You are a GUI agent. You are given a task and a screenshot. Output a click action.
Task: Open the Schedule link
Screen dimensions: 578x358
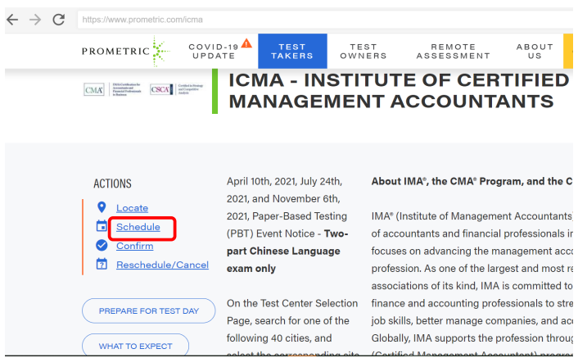[138, 227]
